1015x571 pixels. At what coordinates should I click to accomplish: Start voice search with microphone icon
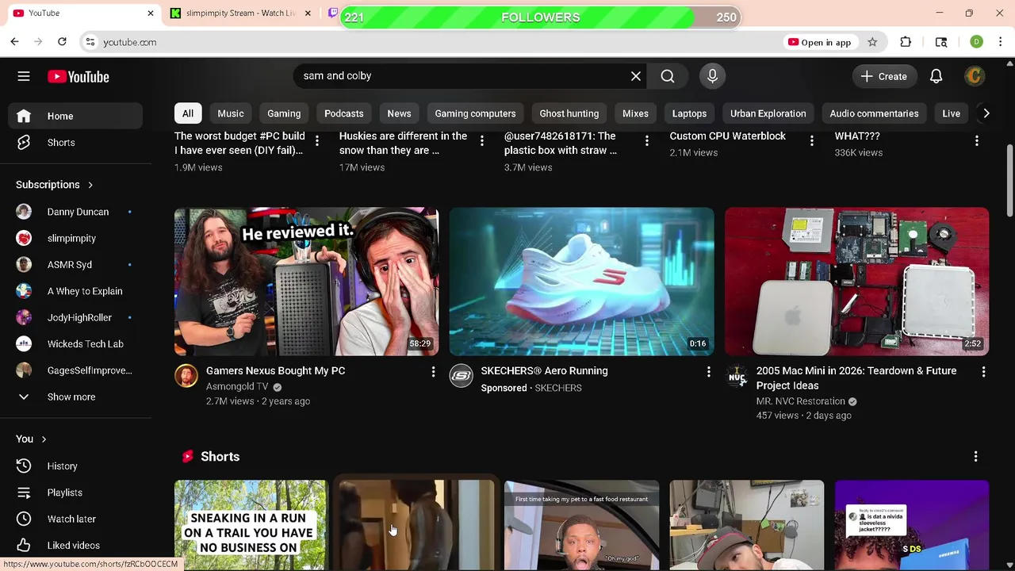(712, 76)
